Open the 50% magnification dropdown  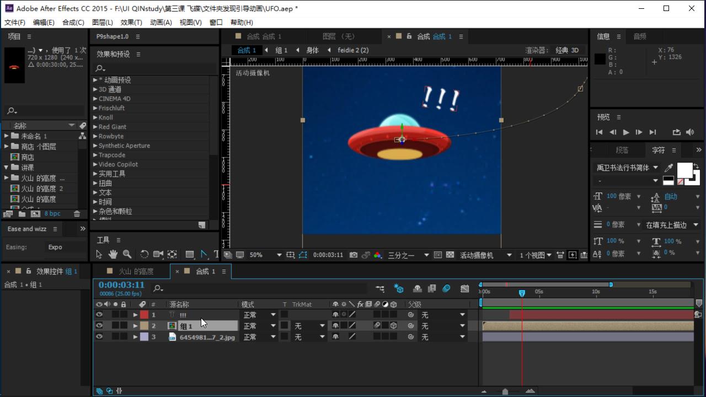[x=265, y=255]
